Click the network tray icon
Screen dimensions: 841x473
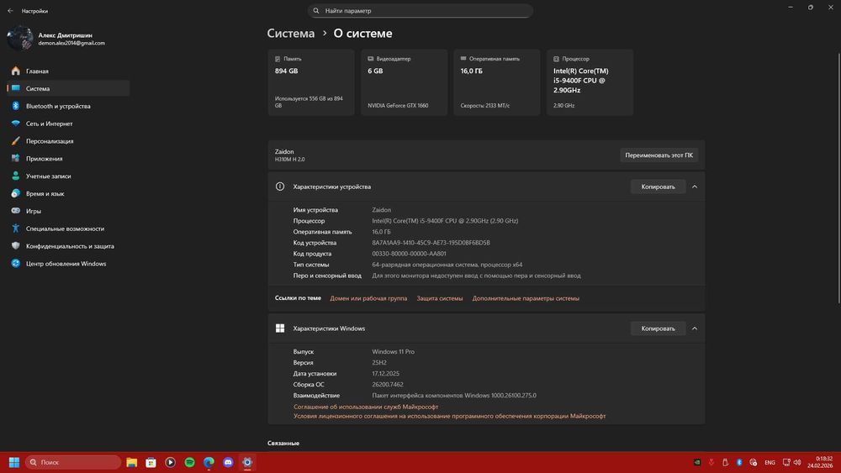786,462
